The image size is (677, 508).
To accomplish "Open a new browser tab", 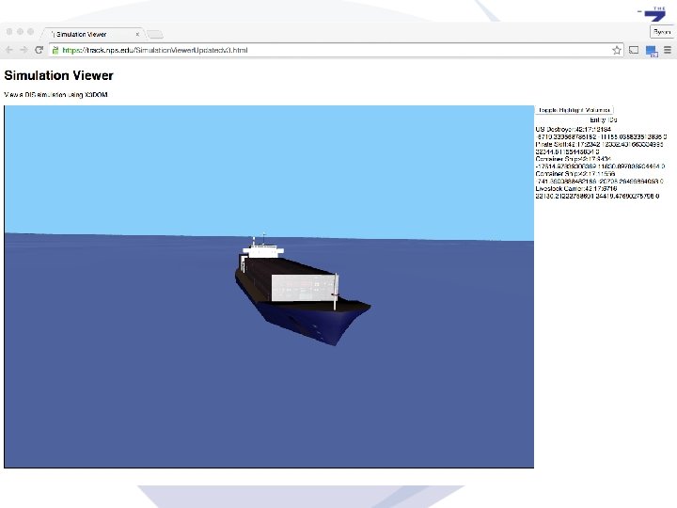I will coord(154,34).
